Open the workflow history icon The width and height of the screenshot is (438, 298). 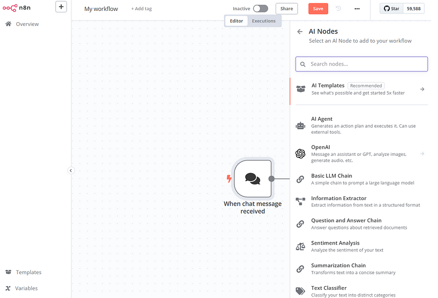point(338,9)
